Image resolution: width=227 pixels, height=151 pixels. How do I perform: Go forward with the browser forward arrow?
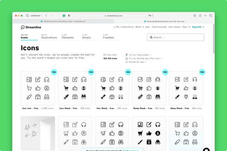click(51, 16)
